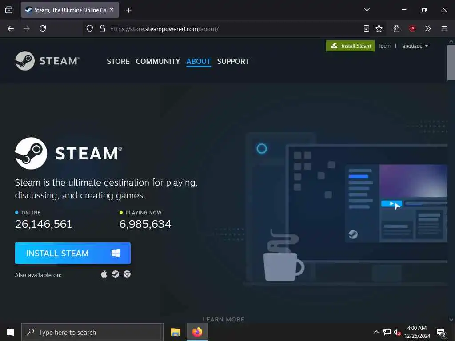455x341 pixels.
Task: Click the Steam tagline paragraph text
Action: [106, 189]
